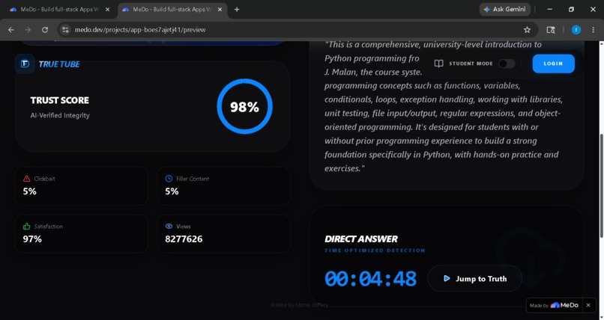Reload the page
Screen dimensions: 604x320
tap(45, 30)
